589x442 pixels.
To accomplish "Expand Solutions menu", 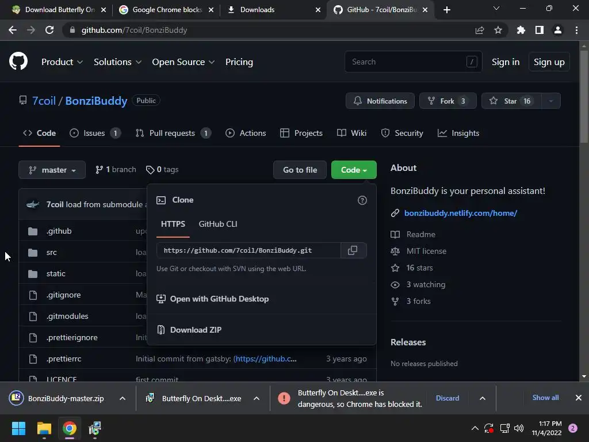I will pyautogui.click(x=117, y=62).
